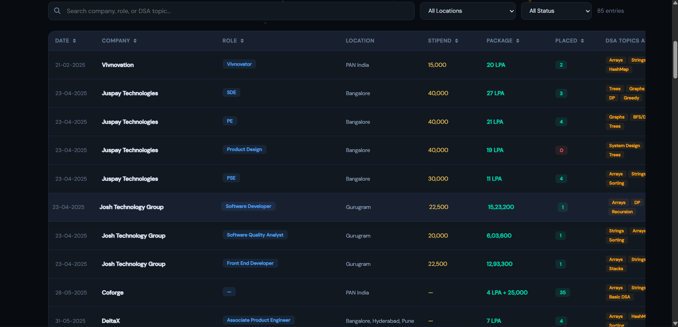Select the DeltaX company name
Viewport: 678px width, 327px height.
tap(111, 321)
